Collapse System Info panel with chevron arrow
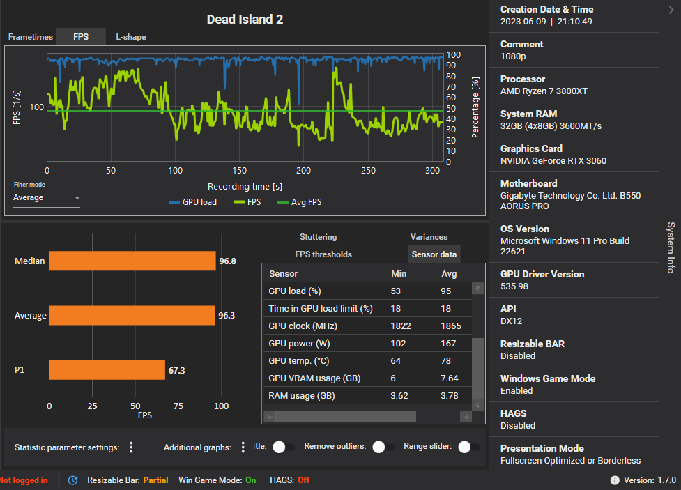This screenshot has height=490, width=681. [671, 10]
